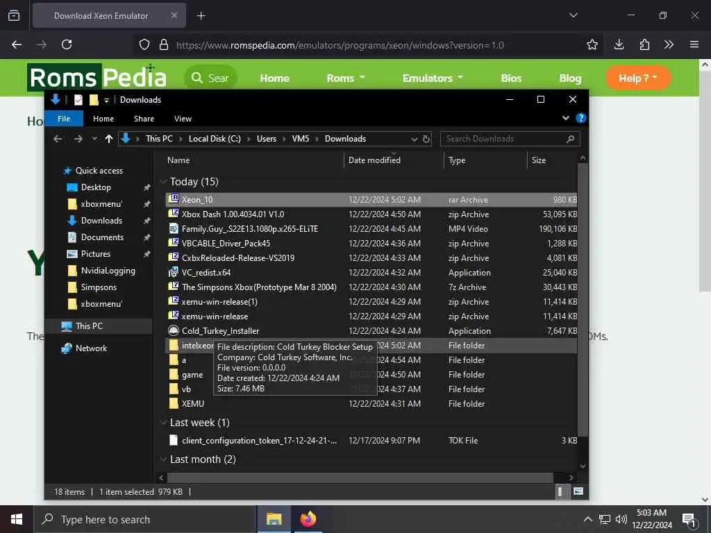Open Simpsons folder in navigation pane
This screenshot has height=533, width=711.
[99, 287]
